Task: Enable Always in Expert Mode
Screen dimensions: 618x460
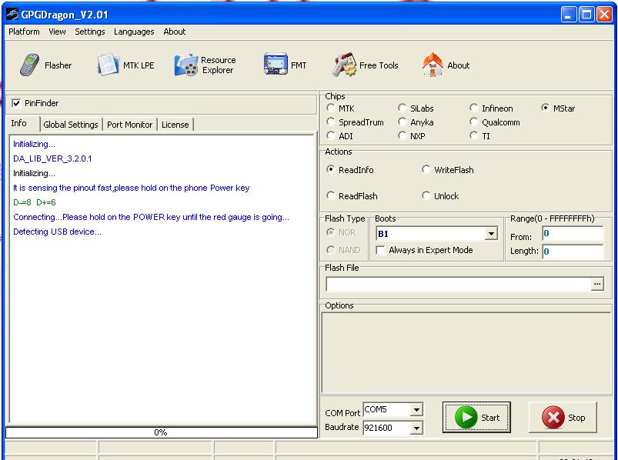Action: coord(380,250)
